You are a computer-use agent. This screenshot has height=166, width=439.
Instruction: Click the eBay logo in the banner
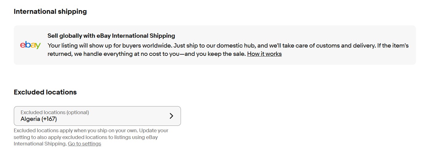coord(30,45)
